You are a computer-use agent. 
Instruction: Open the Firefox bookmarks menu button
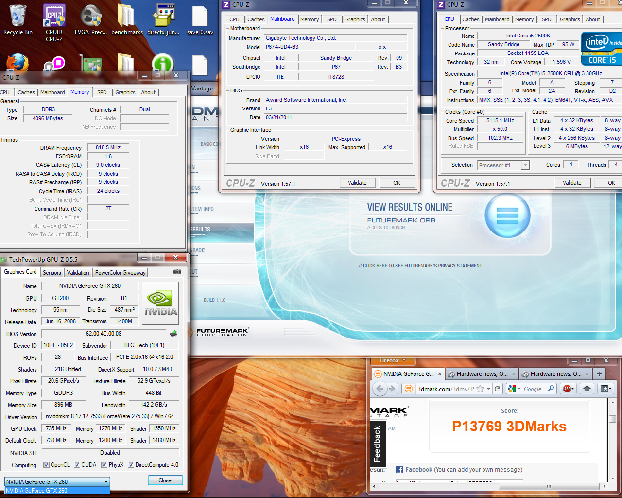(605, 389)
